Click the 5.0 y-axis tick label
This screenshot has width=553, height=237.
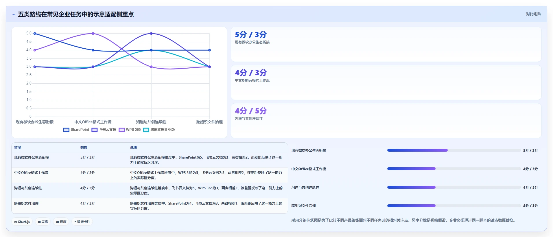point(29,33)
